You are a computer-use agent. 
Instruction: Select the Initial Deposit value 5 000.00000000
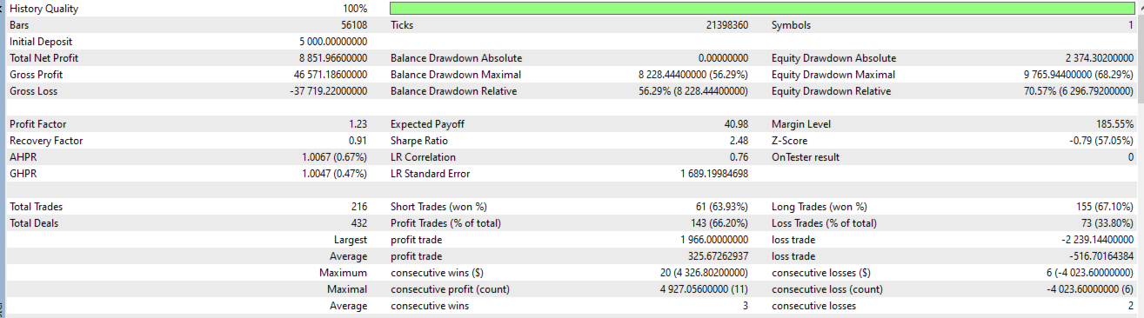coord(333,42)
